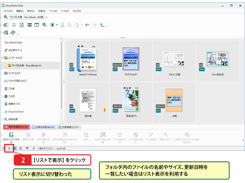The image size is (245, 183).
Task: Open the 表示(V) menu
Action: (x=31, y=11)
